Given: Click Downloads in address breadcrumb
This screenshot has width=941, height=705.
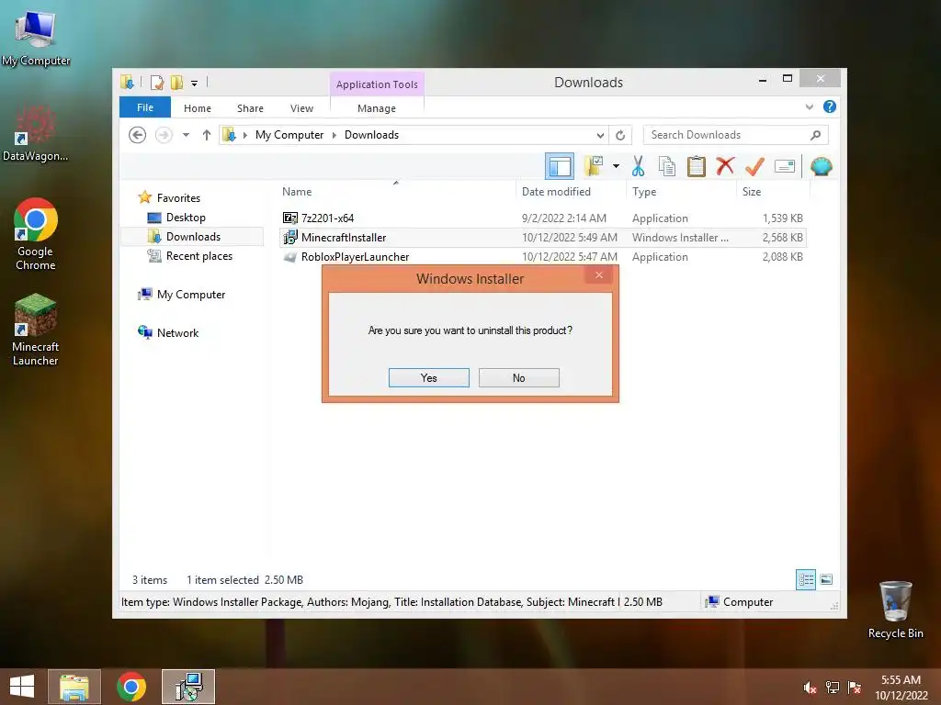Looking at the screenshot, I should point(371,135).
